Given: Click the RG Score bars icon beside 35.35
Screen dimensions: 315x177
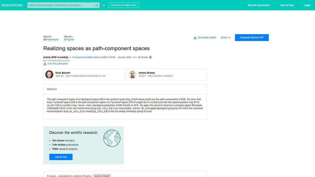Looking at the screenshot, I should point(57,76).
